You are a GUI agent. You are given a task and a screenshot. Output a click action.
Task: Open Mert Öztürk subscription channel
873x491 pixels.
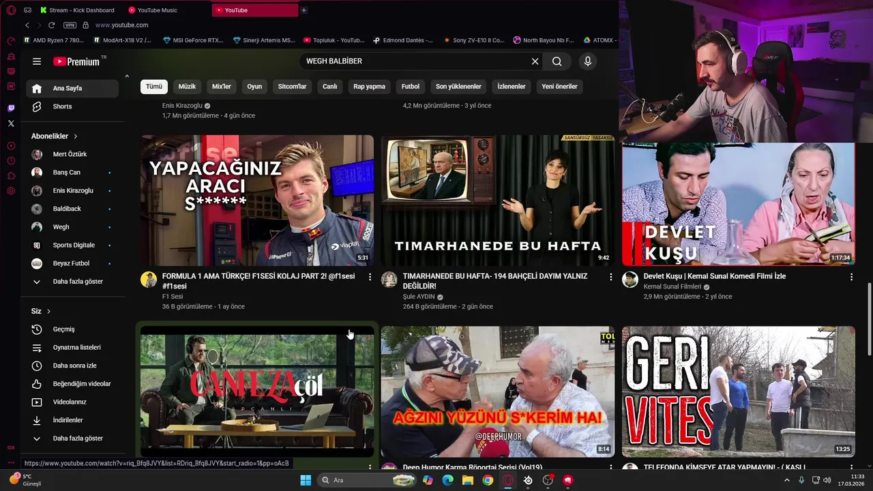pyautogui.click(x=72, y=154)
